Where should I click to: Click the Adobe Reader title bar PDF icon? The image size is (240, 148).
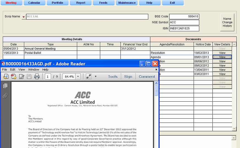click(x=3, y=63)
